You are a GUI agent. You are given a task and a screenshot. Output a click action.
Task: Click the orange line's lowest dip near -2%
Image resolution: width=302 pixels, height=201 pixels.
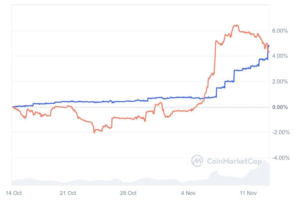(94, 132)
